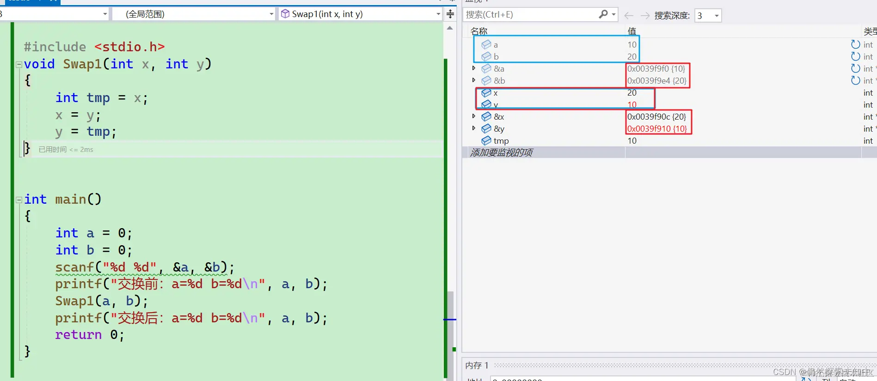Click value 0x0039f910 {10} of &y
Viewport: 877px width, 381px height.
click(x=657, y=128)
